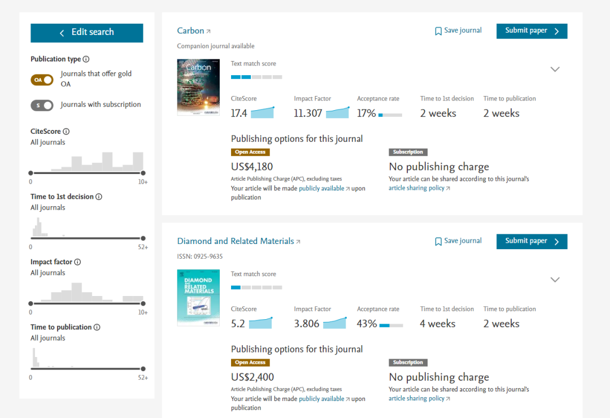
Task: Click the Impact factor filter info icon
Action: coord(77,262)
